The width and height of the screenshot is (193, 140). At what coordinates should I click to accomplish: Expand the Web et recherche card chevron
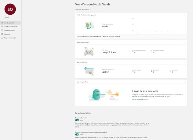point(185,62)
